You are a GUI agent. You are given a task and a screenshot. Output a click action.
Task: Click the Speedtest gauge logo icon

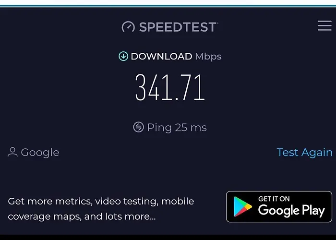click(x=128, y=27)
